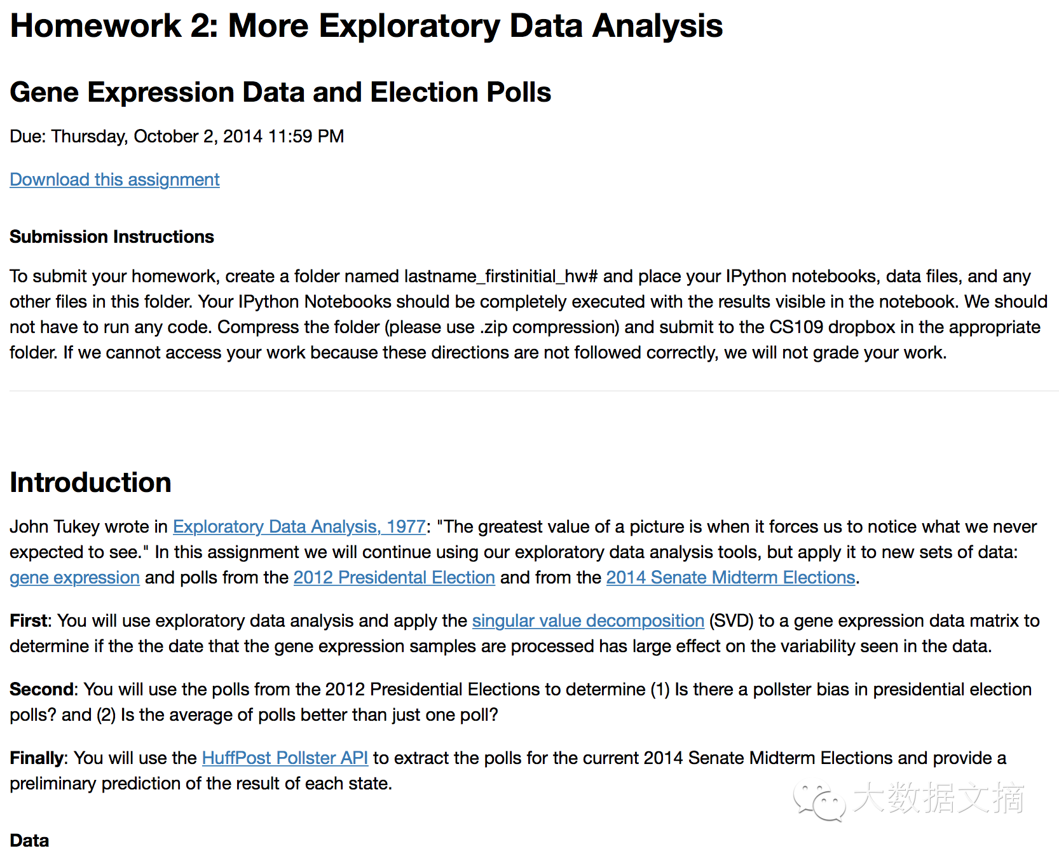Click the bold word First in the paragraph
The image size is (1059, 853).
29,621
